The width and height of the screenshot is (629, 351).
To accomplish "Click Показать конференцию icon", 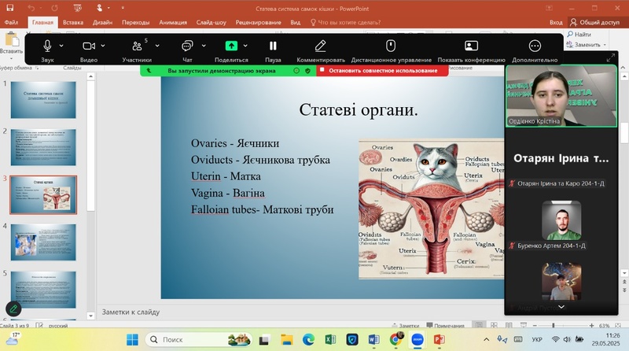I will (471, 46).
